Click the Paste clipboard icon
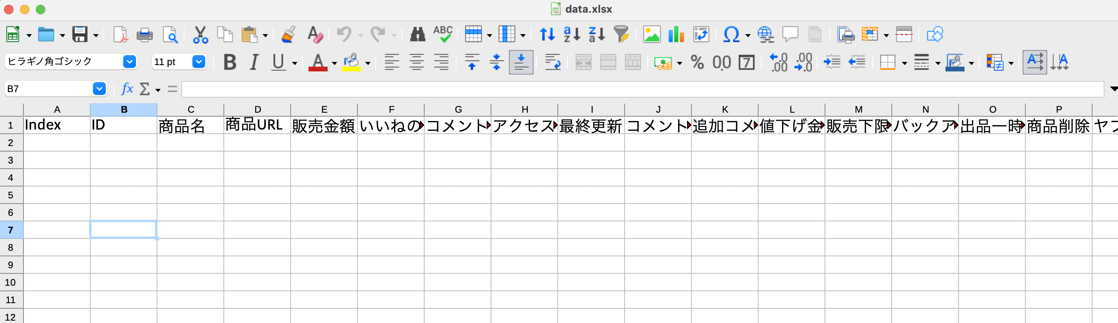This screenshot has width=1118, height=323. point(250,35)
